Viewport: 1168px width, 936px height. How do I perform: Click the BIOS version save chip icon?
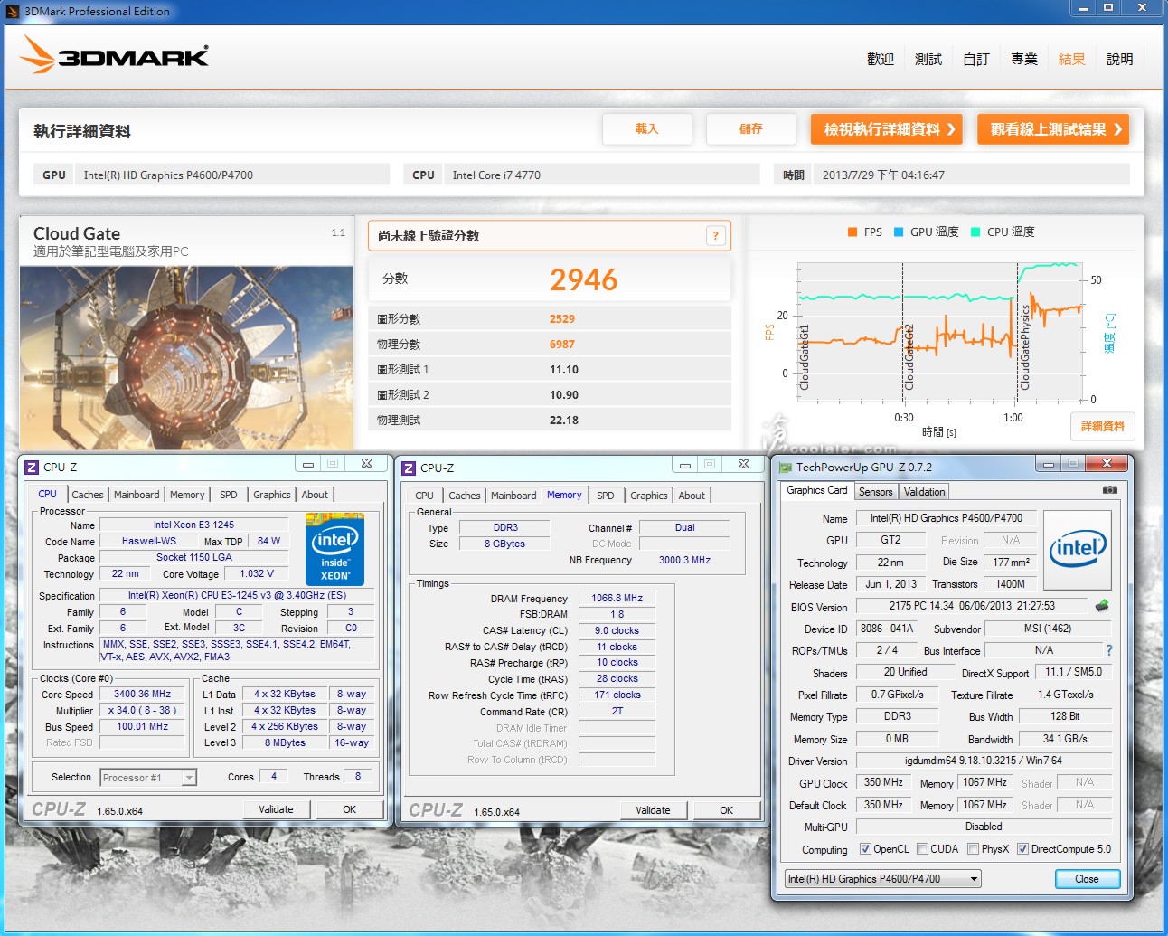(1101, 606)
